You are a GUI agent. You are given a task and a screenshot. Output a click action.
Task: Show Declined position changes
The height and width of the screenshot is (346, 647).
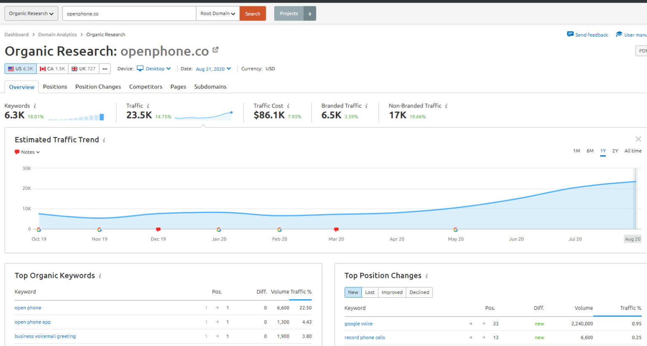pos(419,292)
